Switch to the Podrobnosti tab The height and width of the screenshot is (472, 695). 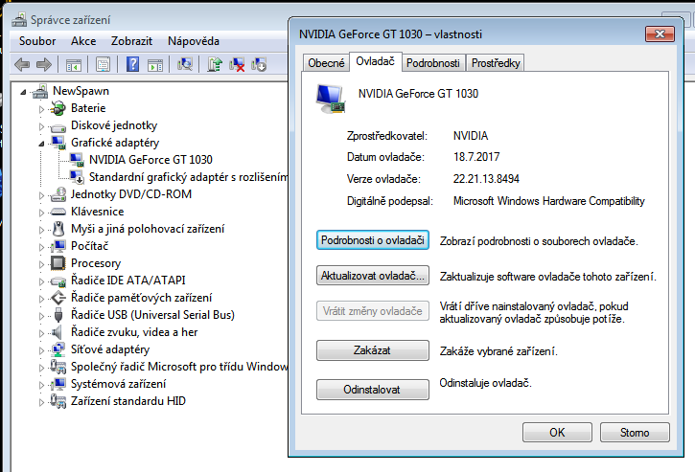[x=433, y=63]
